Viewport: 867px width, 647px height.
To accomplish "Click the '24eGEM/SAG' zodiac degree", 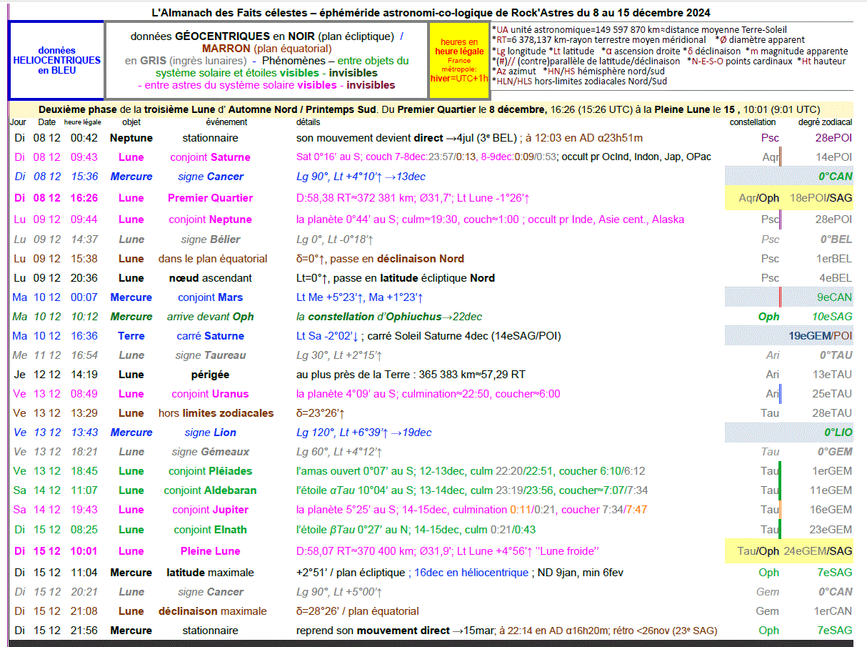I will [818, 551].
